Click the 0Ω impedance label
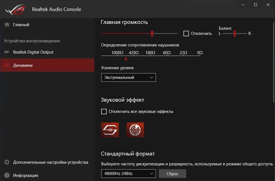 pyautogui.click(x=200, y=52)
